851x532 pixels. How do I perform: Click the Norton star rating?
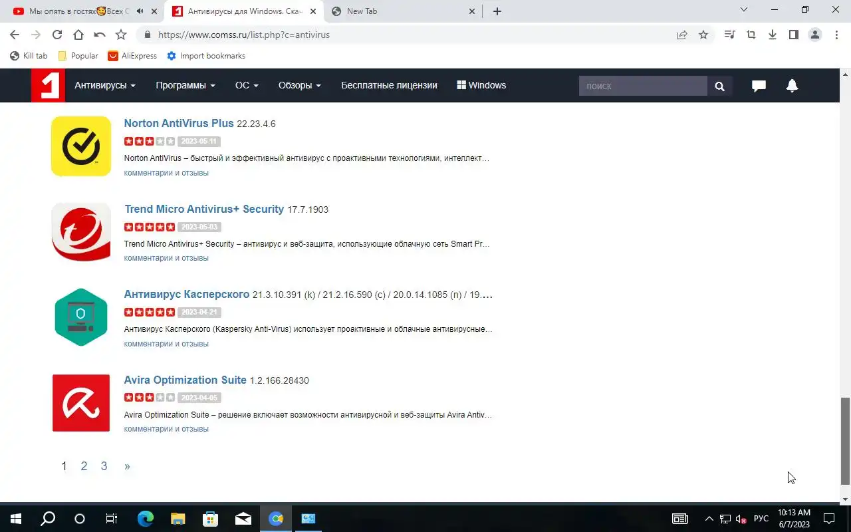[150, 141]
